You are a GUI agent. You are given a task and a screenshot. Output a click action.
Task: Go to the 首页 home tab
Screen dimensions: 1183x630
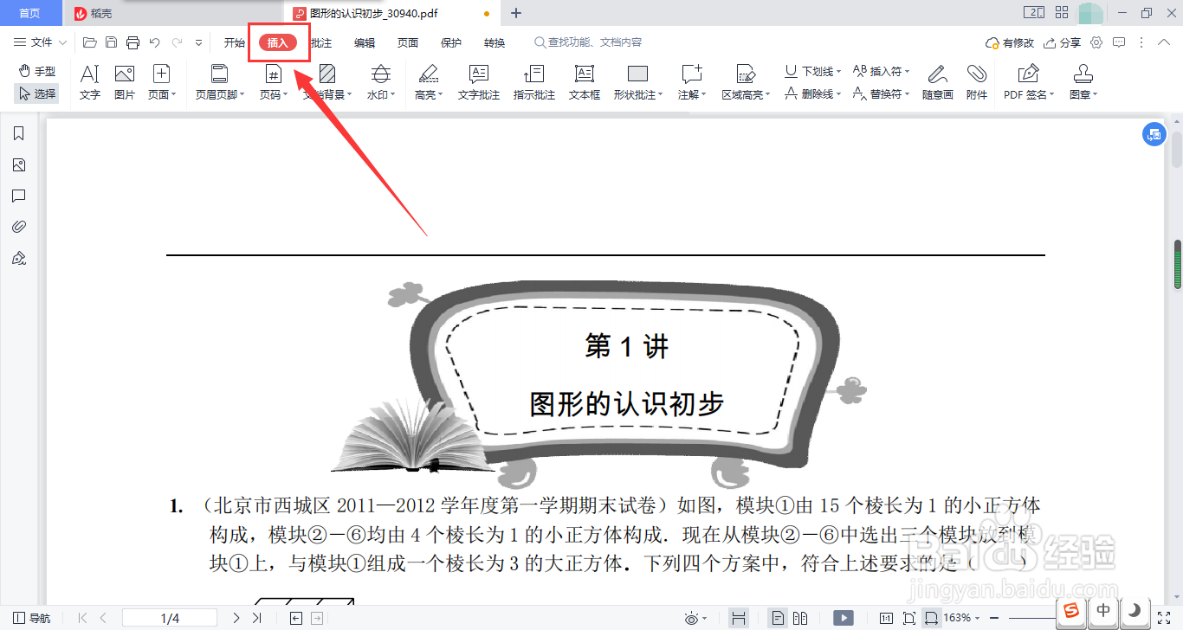click(29, 13)
